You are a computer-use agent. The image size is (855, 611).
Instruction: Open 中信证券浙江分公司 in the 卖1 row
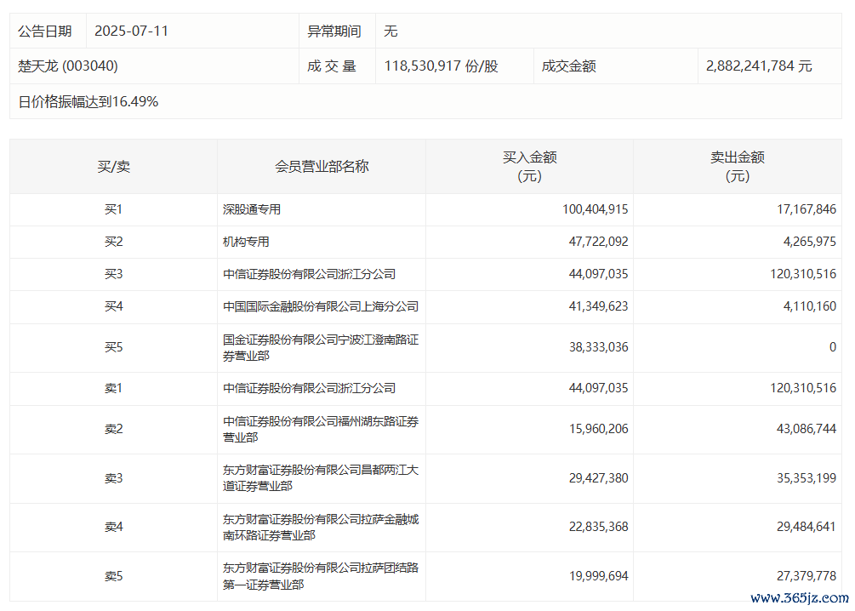tap(310, 388)
